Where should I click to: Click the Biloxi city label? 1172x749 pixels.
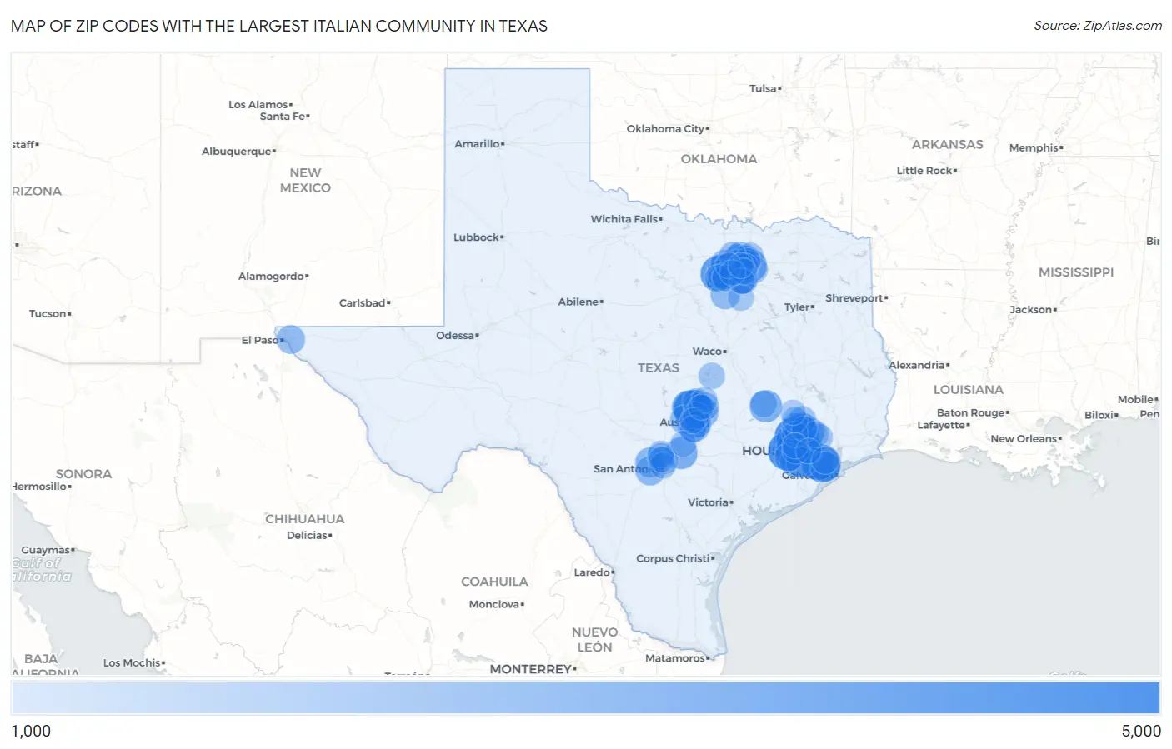click(1099, 416)
